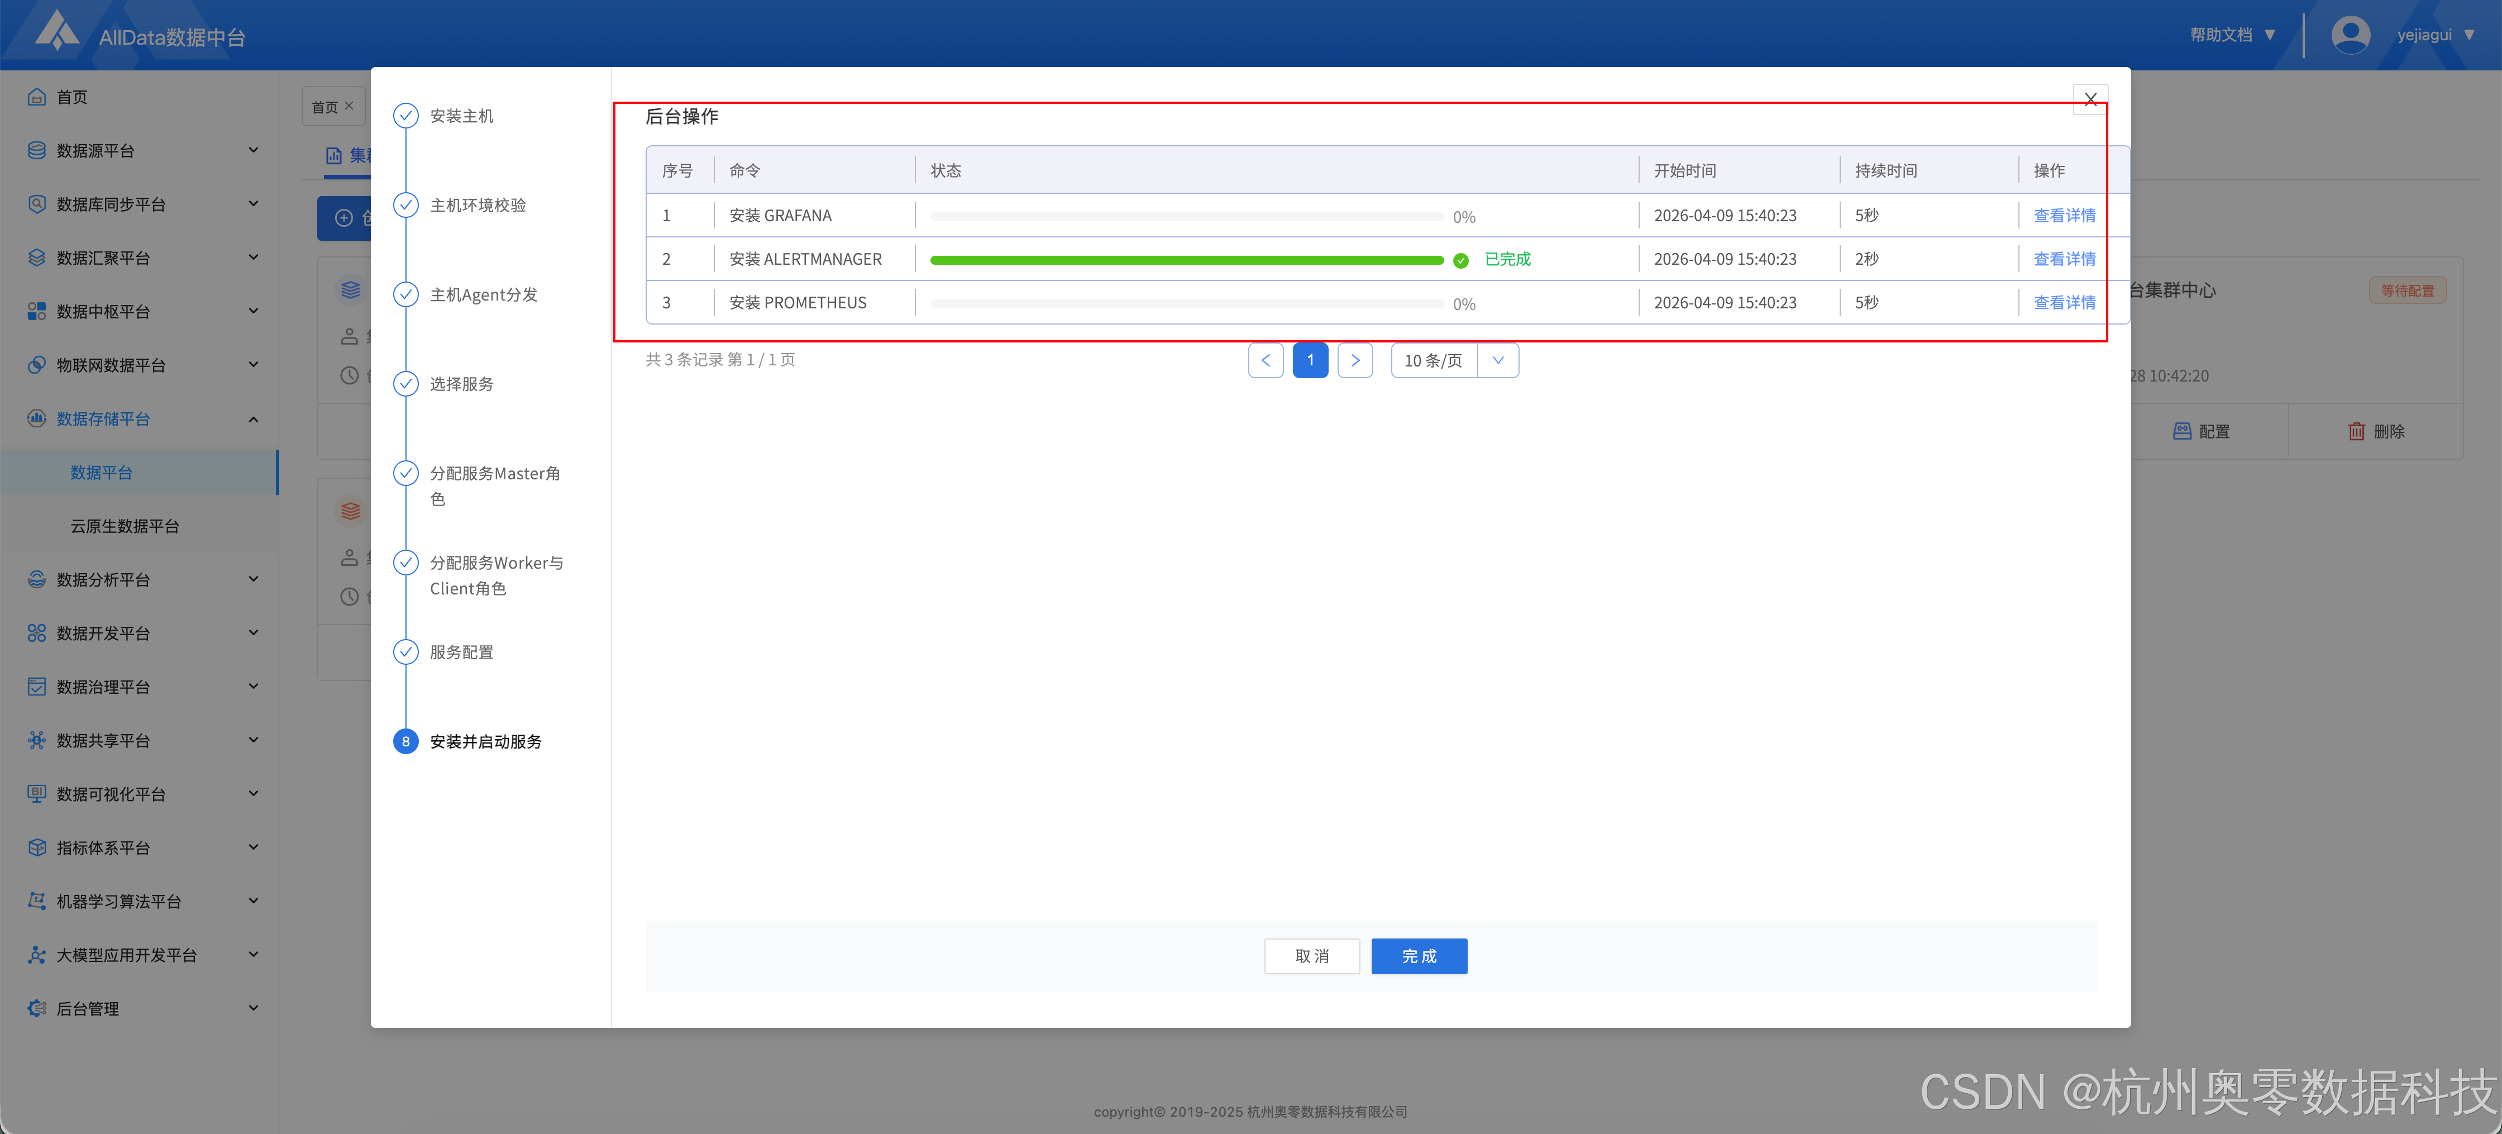Click the 数据存储平台 sidebar icon

pyautogui.click(x=37, y=419)
